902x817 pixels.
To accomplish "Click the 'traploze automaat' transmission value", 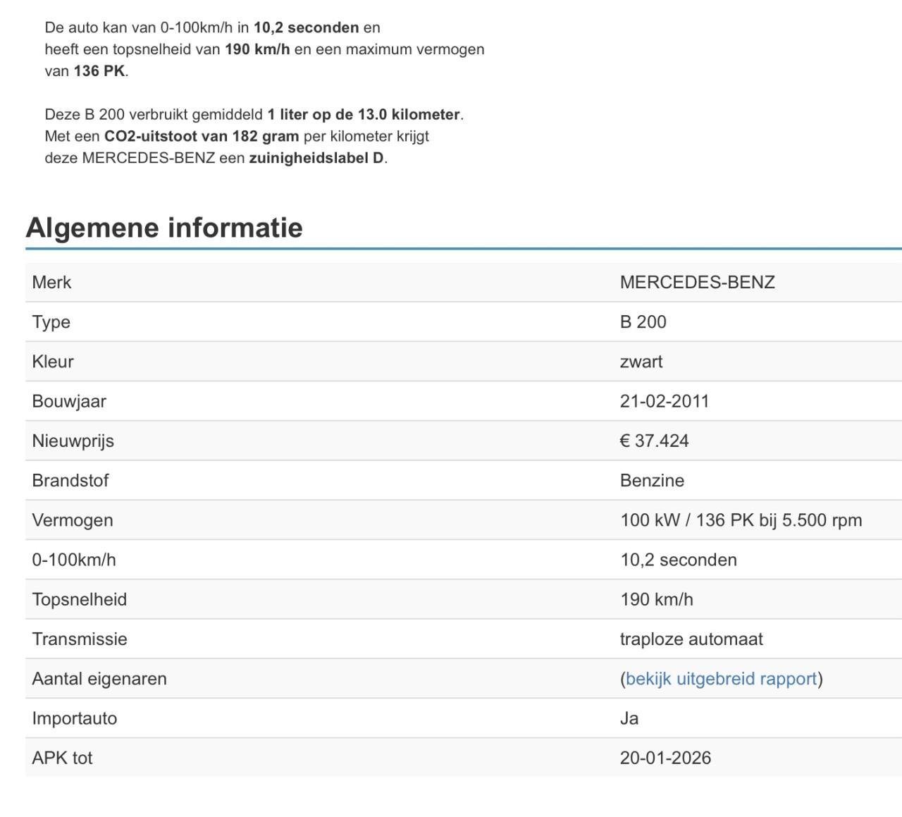I will [691, 639].
